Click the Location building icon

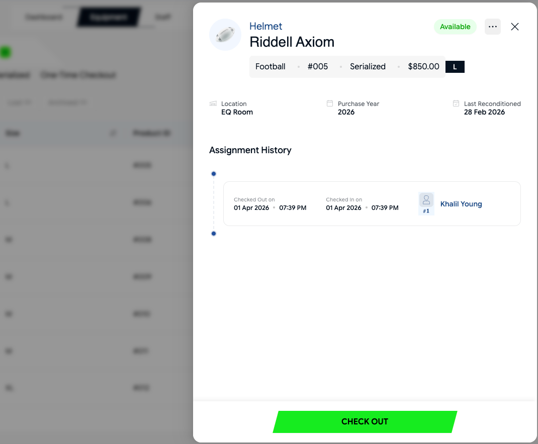[213, 103]
